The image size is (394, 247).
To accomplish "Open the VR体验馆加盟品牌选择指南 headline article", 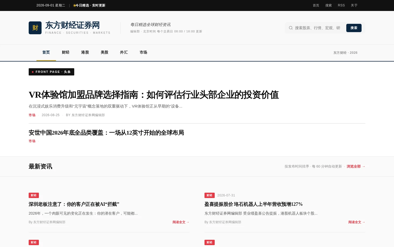I will [154, 95].
